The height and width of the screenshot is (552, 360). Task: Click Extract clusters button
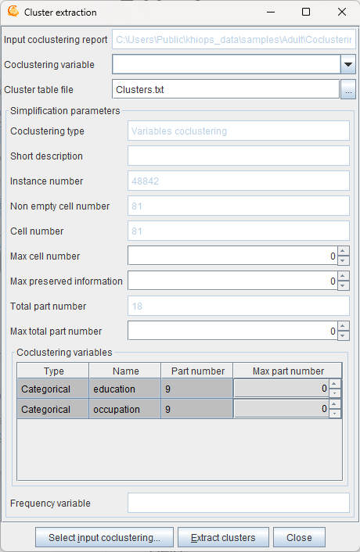click(223, 538)
